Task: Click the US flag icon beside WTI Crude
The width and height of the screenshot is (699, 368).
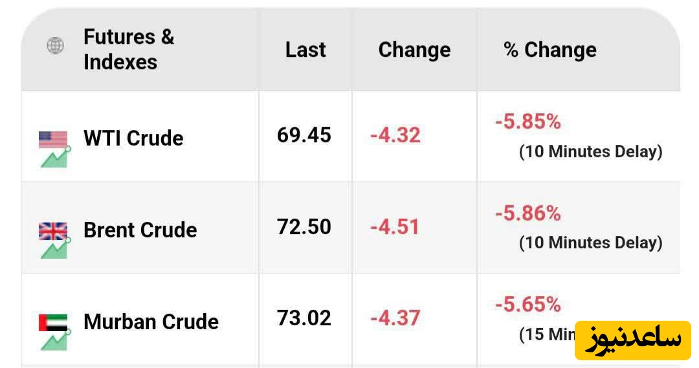Action: click(x=53, y=138)
